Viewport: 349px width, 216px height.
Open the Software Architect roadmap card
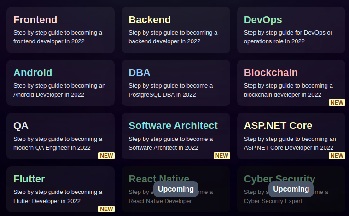[x=176, y=136]
